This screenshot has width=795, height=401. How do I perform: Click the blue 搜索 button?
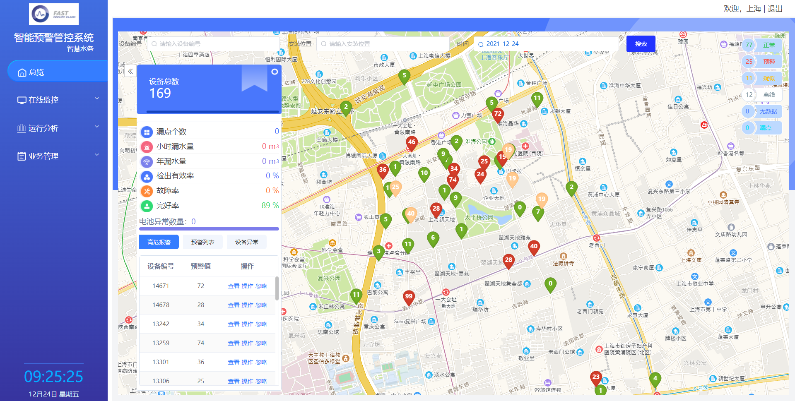tap(641, 44)
